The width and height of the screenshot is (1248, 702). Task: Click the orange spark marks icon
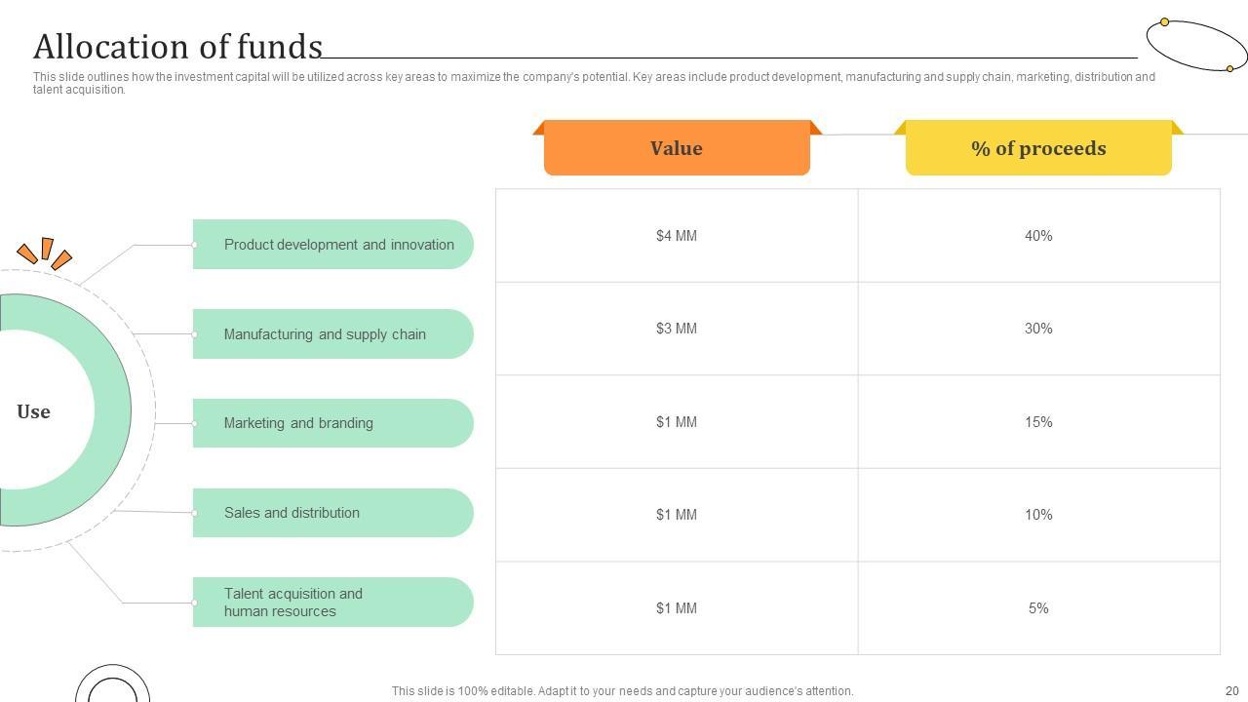(x=45, y=253)
